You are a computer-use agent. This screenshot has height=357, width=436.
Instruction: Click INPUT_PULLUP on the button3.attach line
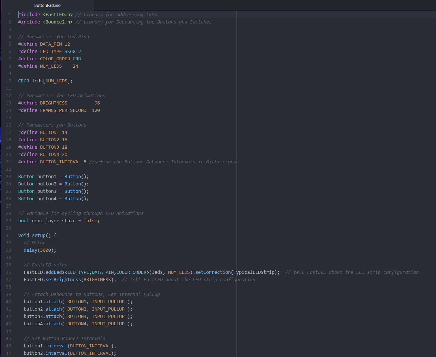(x=108, y=317)
